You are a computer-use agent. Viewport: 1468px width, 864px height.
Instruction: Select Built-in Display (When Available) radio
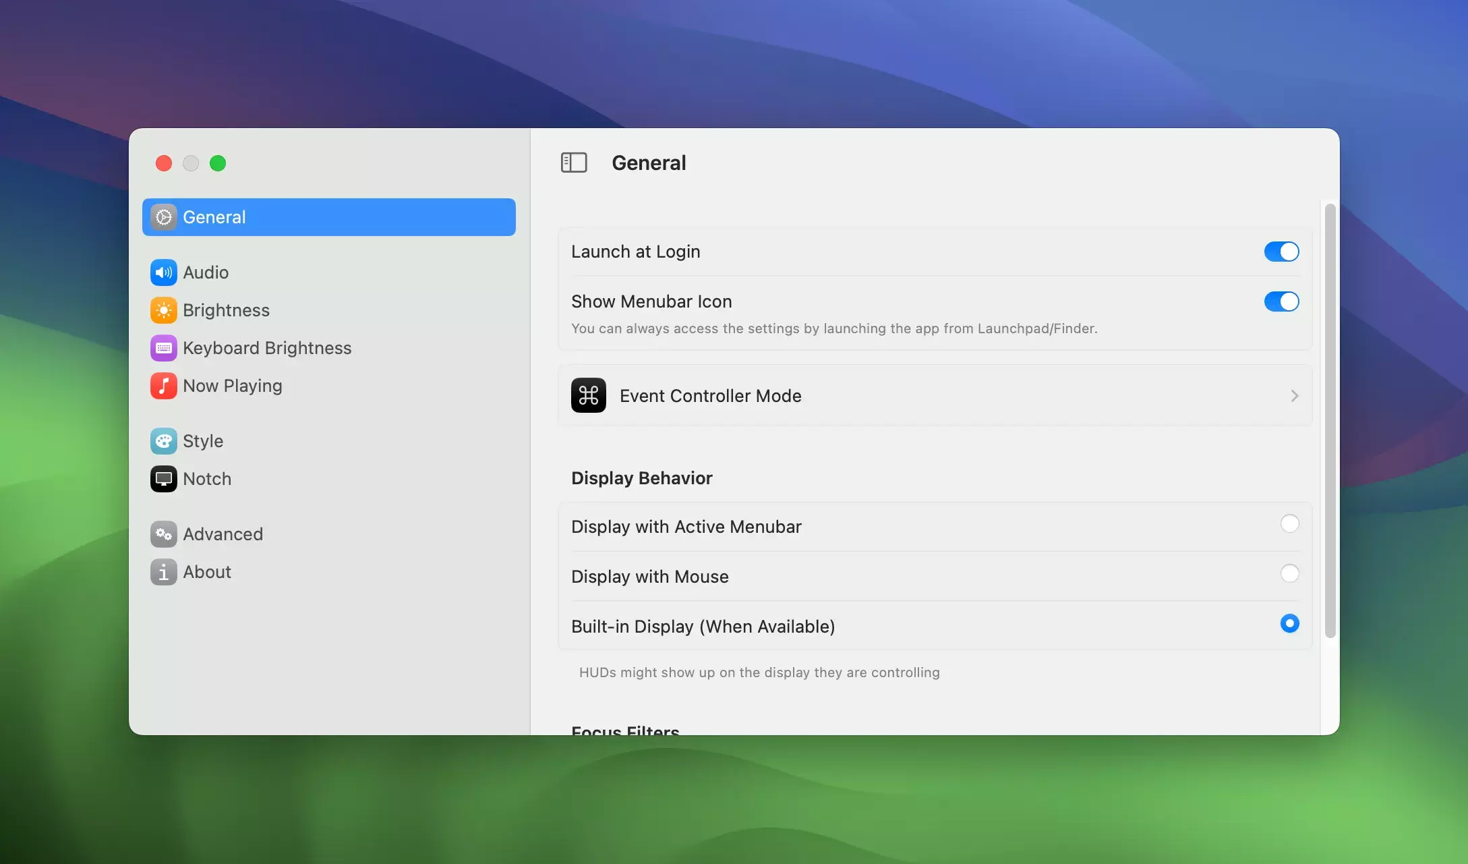click(1289, 624)
